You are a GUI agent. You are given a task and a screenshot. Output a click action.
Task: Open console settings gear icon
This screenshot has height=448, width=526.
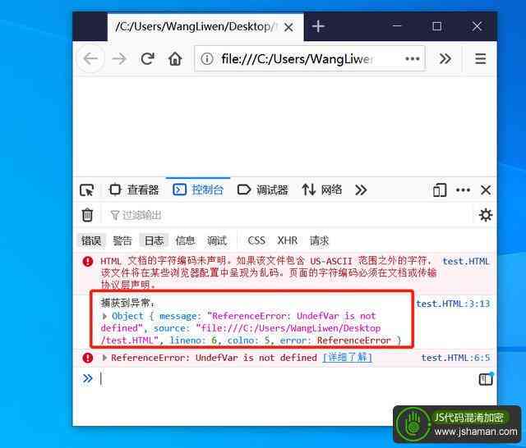tap(486, 215)
